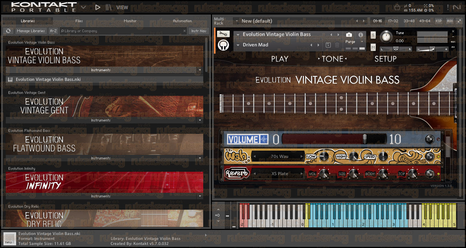This screenshot has width=466, height=248.
Task: Click the Tune knob
Action: tap(386, 37)
